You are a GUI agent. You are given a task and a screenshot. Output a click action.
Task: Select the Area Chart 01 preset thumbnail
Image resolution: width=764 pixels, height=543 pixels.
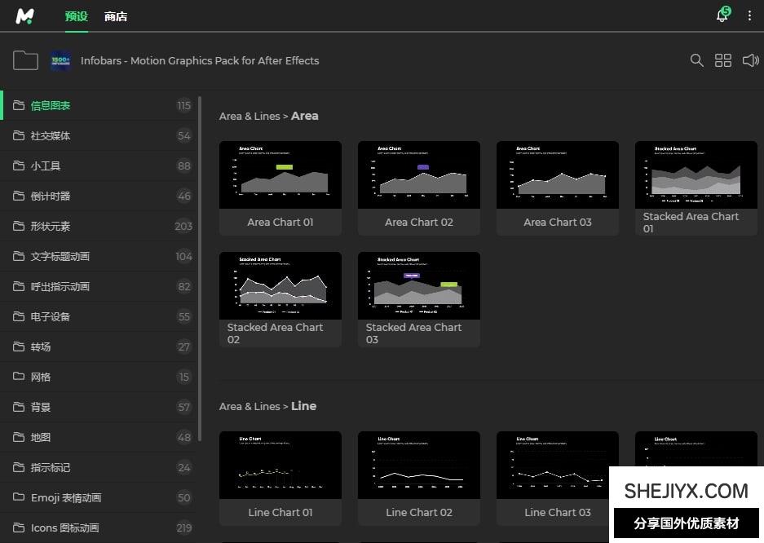(280, 174)
